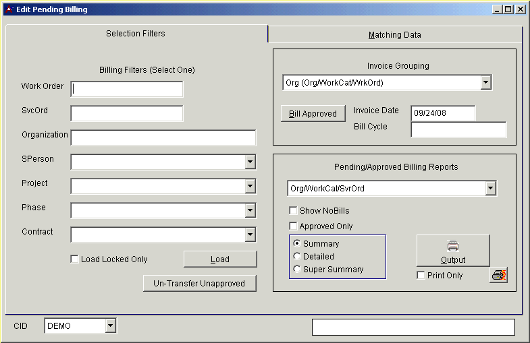Select the Selection Filters tab
The width and height of the screenshot is (530, 343).
coord(136,34)
